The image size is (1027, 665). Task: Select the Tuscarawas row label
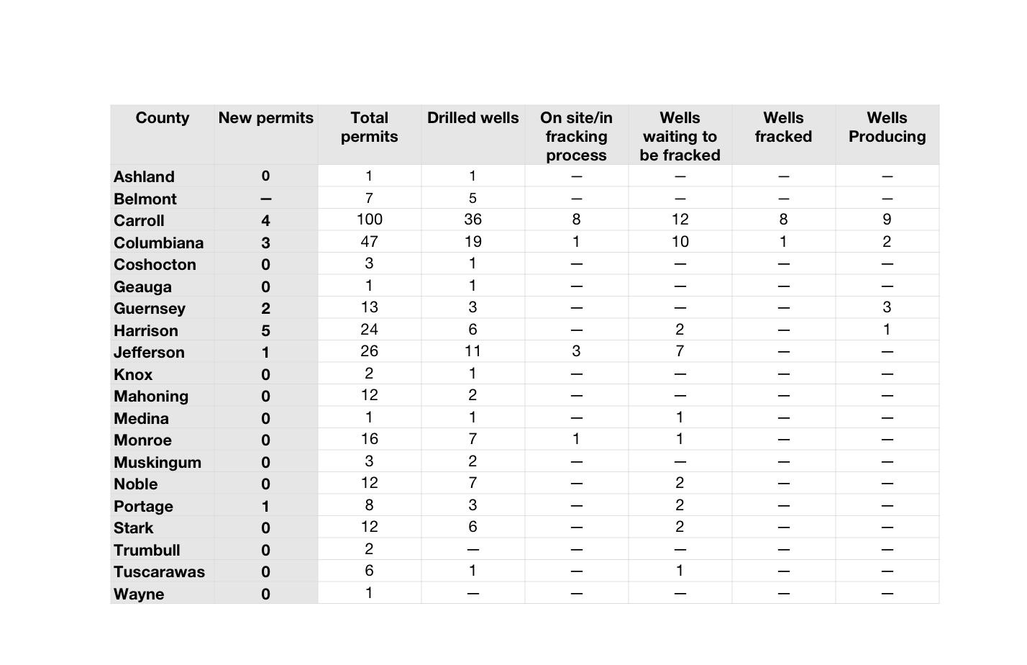(x=159, y=572)
